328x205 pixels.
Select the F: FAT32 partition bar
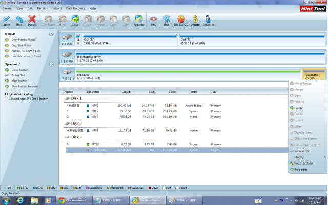click(188, 75)
